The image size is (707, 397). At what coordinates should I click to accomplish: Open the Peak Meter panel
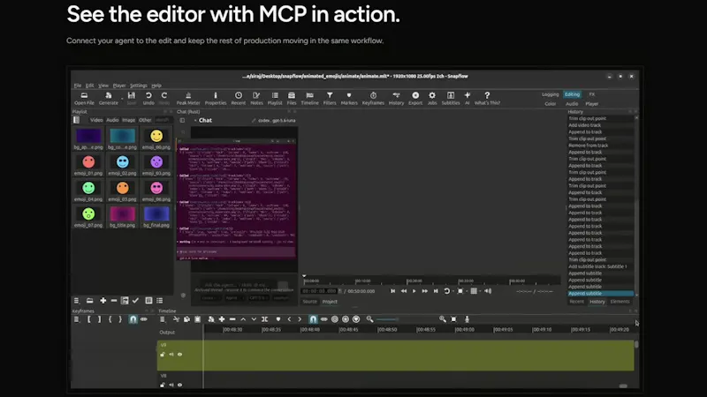[188, 98]
